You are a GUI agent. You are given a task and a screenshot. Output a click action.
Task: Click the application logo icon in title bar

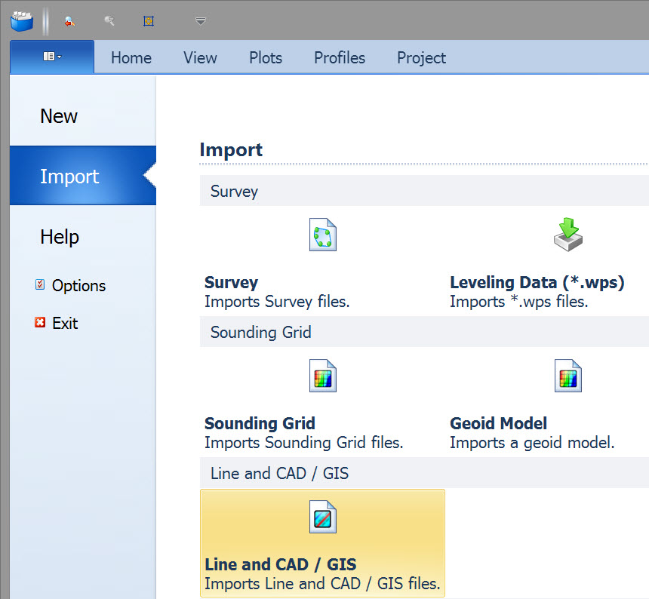click(x=22, y=20)
